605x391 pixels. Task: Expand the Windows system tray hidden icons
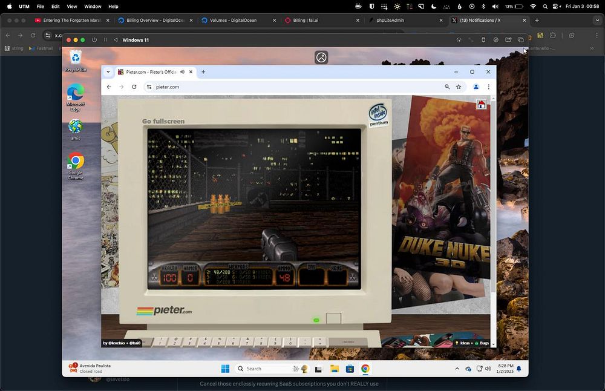[457, 369]
